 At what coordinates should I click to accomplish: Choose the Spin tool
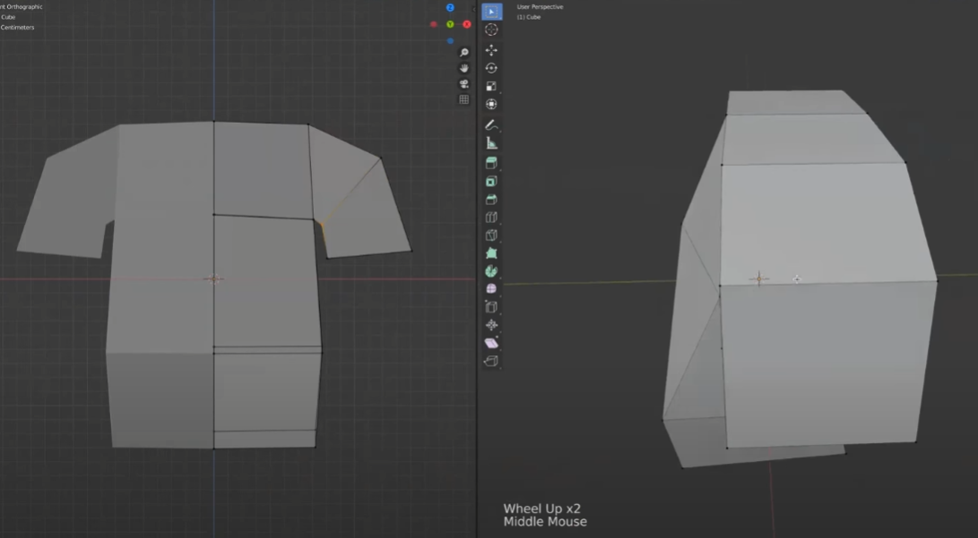coord(491,271)
